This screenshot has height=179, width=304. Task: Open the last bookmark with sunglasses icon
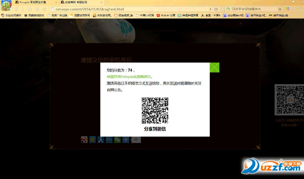point(278,15)
